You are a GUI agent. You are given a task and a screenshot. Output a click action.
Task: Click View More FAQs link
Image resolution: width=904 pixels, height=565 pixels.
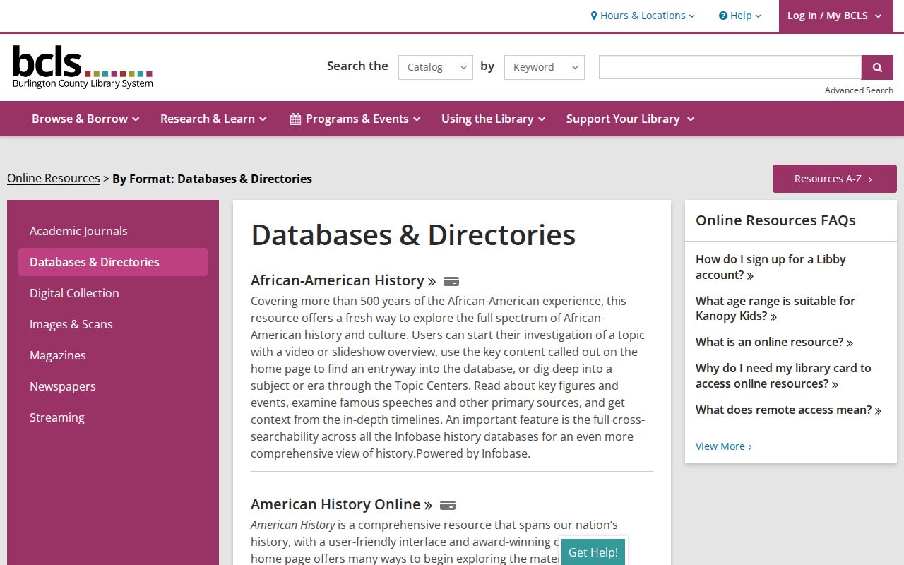724,446
